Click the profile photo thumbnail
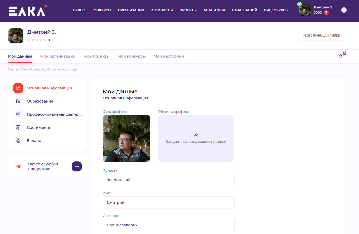The width and height of the screenshot is (359, 234). (x=127, y=139)
